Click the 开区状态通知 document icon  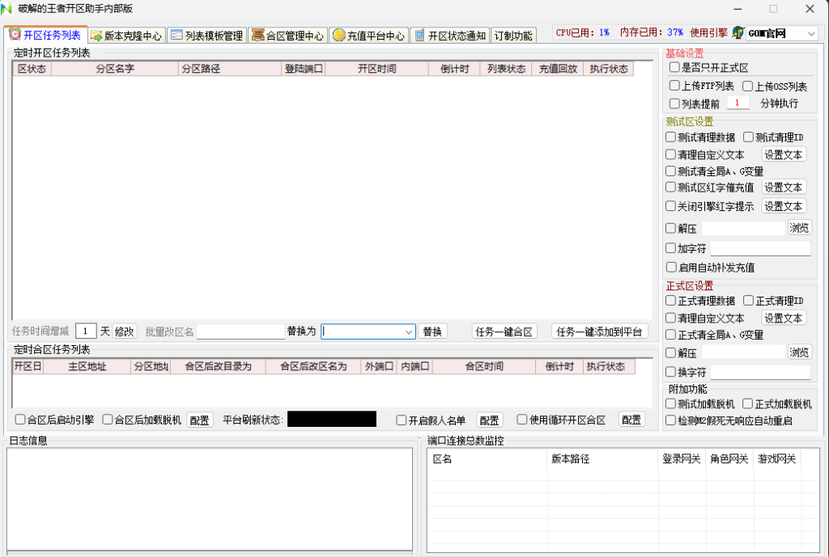[419, 36]
